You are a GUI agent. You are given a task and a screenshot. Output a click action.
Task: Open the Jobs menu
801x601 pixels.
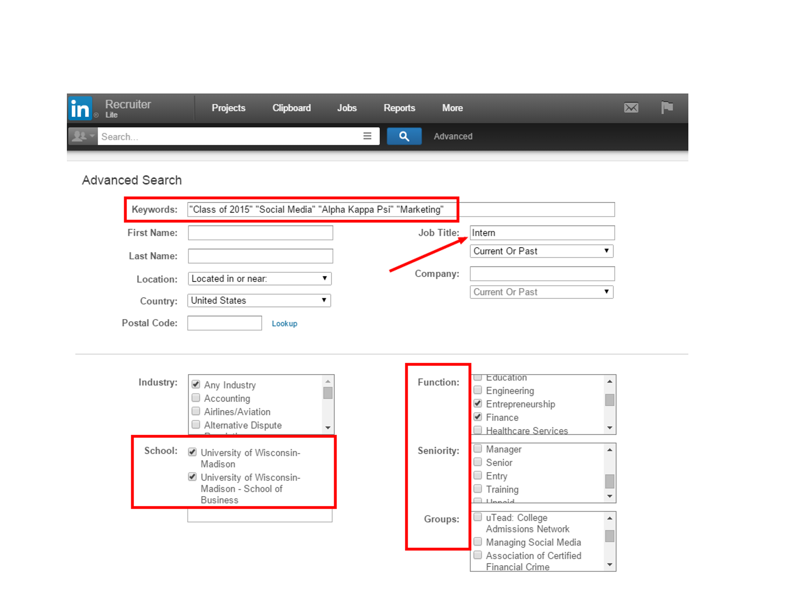(347, 108)
